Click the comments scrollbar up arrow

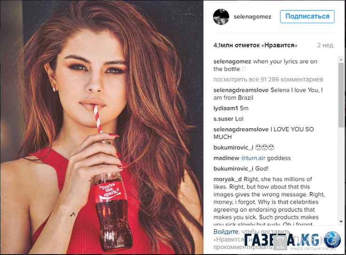pos(341,59)
